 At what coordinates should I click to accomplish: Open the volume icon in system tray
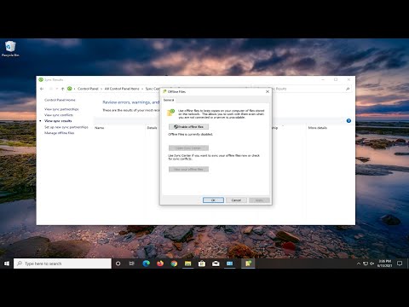coord(372,264)
